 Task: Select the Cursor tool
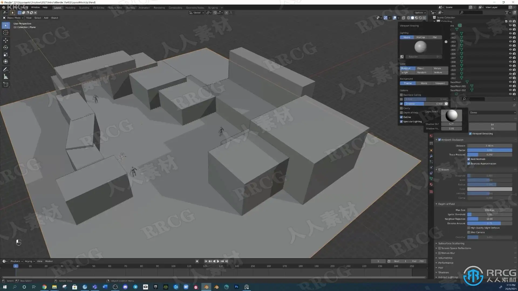pyautogui.click(x=6, y=33)
